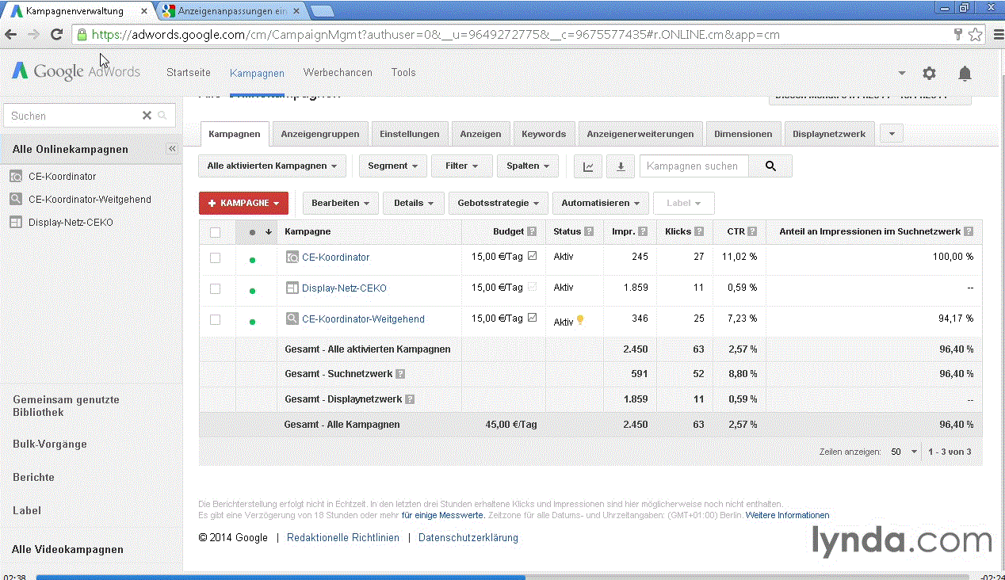The height and width of the screenshot is (580, 1005).
Task: Select CE-Koordinator-Weitgehend in the sidebar tree
Action: 90,200
